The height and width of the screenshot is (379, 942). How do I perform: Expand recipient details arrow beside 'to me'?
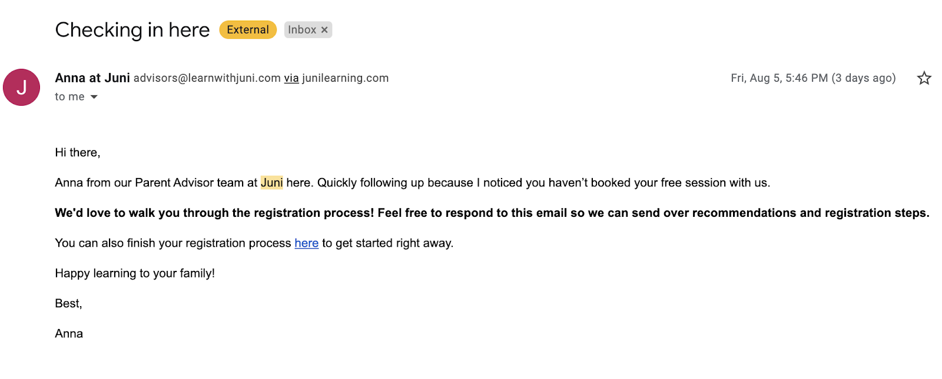94,97
